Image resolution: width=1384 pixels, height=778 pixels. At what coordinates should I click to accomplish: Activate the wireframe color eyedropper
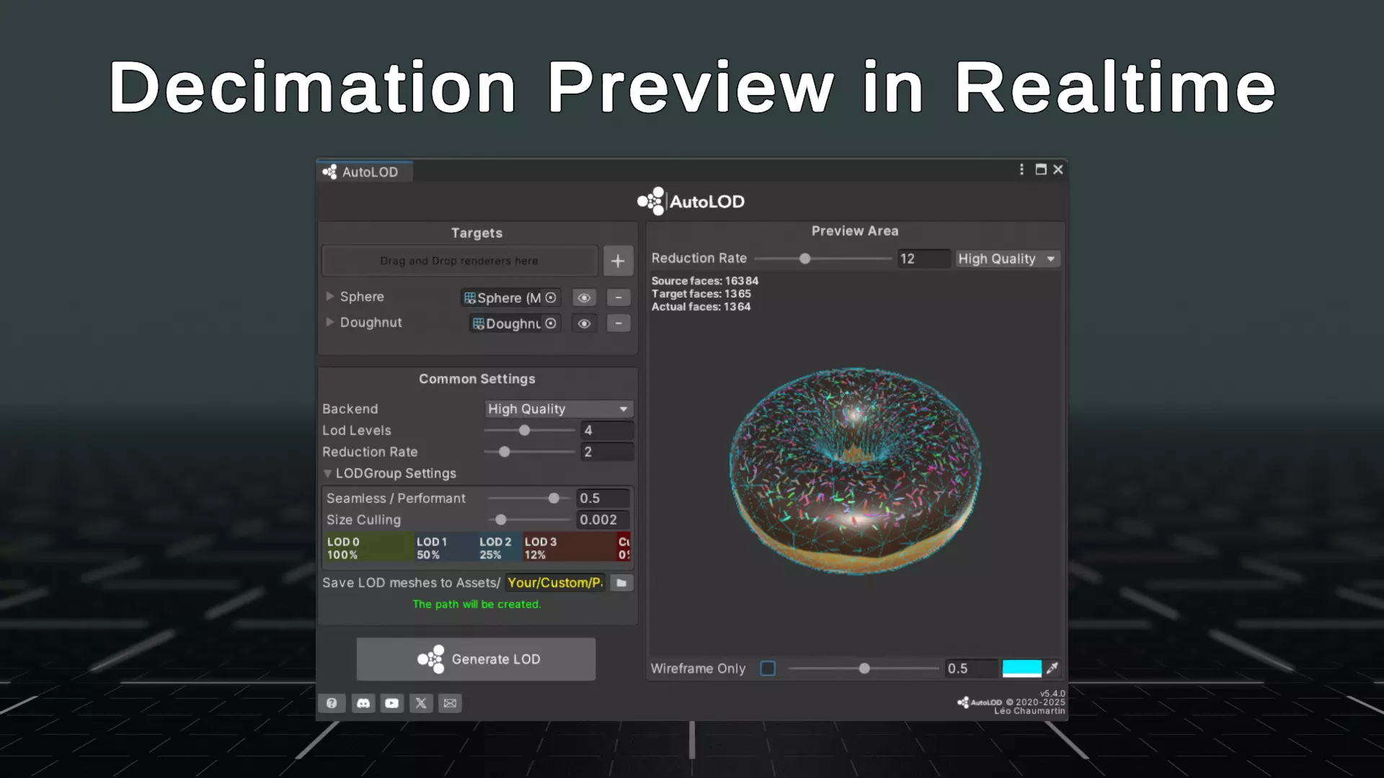1052,669
